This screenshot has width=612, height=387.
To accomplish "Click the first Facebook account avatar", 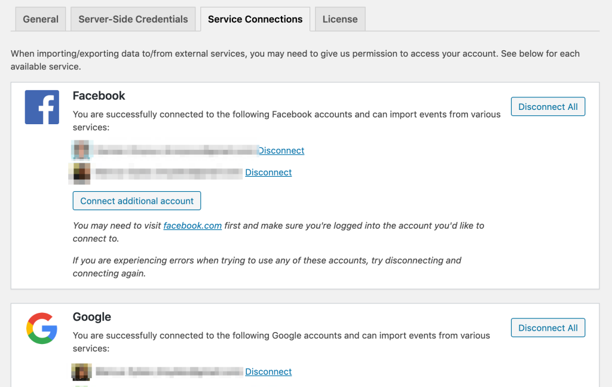I will [81, 150].
